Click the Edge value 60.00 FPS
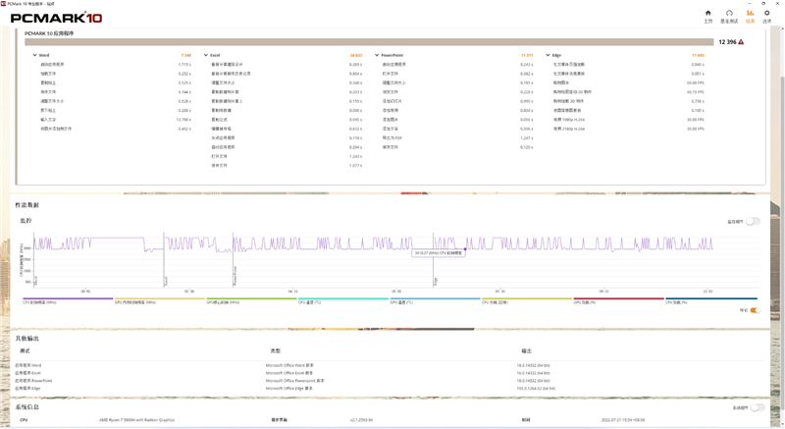The height and width of the screenshot is (429, 785). click(x=696, y=82)
